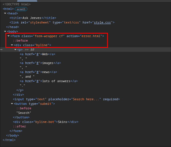Select the link rel stylesheet element
This screenshot has width=171, height=147.
click(x=62, y=22)
